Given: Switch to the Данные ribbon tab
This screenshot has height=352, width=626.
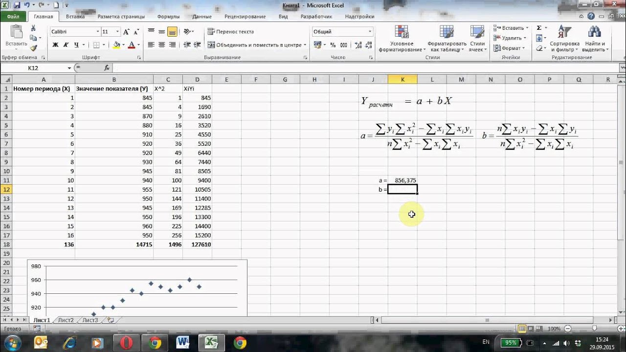Looking at the screenshot, I should point(202,17).
